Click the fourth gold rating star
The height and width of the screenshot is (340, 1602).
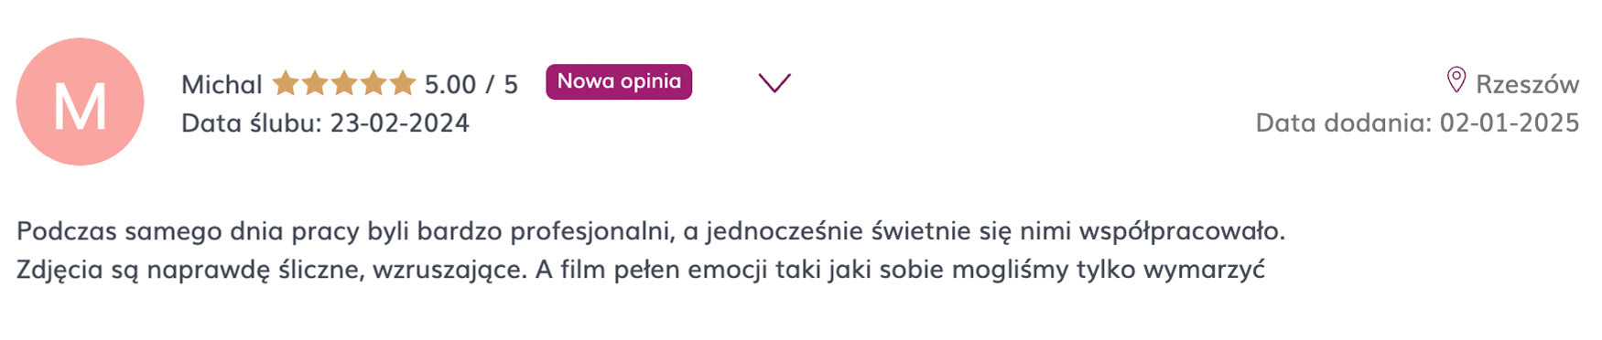pos(373,83)
